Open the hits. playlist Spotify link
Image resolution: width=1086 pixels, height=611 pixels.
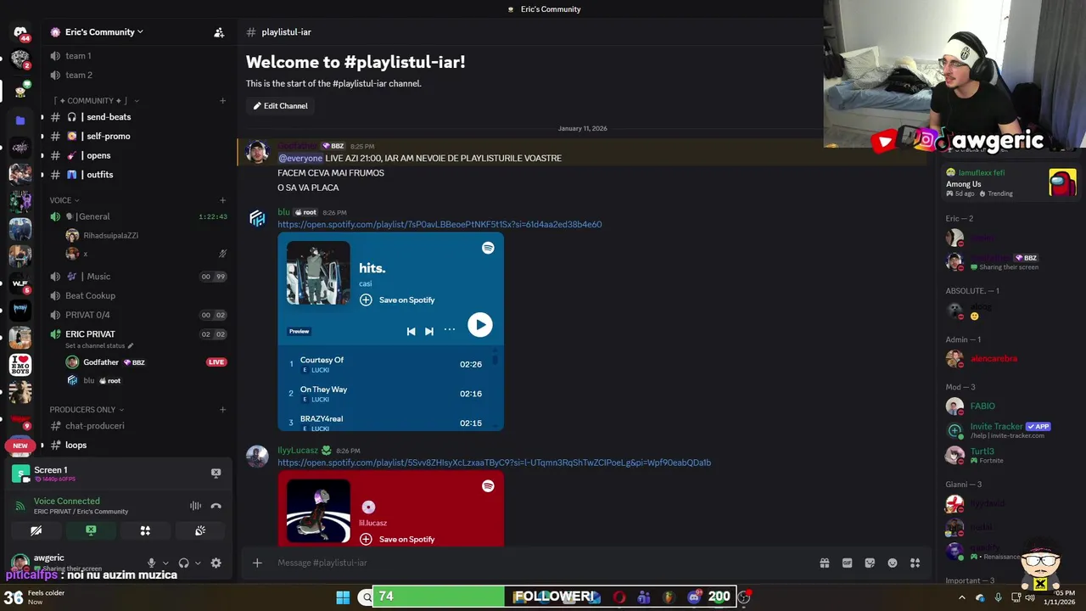pos(439,225)
